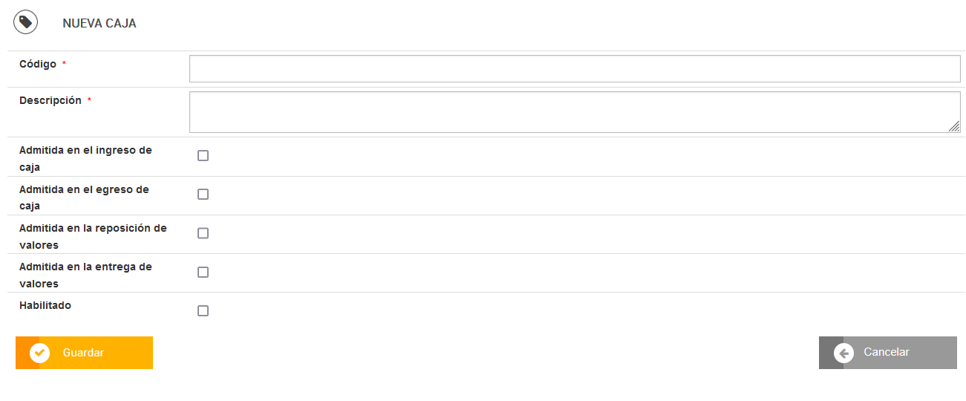Viewport: 966px width, 401px height.
Task: Click the egreso de caja label text
Action: coord(84,198)
